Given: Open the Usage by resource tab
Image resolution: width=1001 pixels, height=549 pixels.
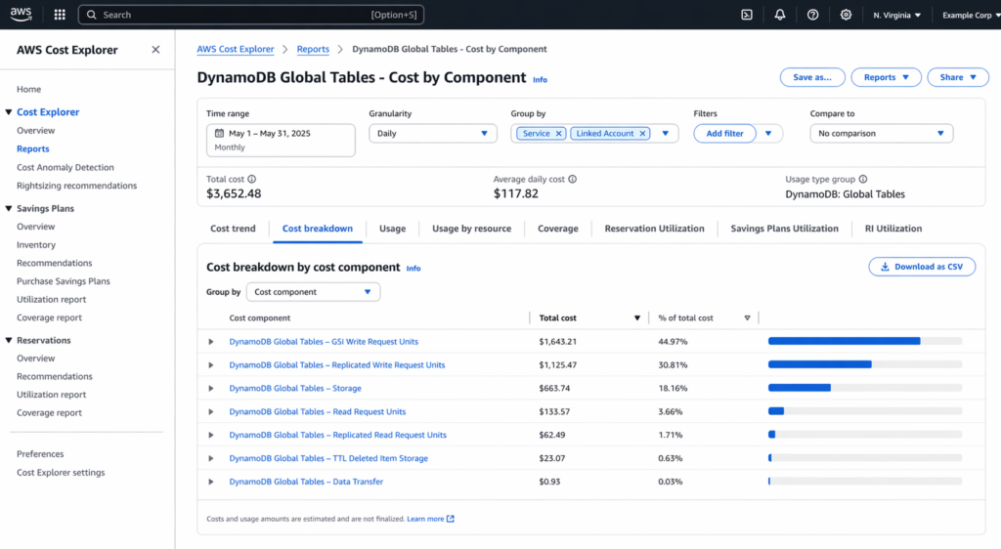Looking at the screenshot, I should click(x=472, y=229).
